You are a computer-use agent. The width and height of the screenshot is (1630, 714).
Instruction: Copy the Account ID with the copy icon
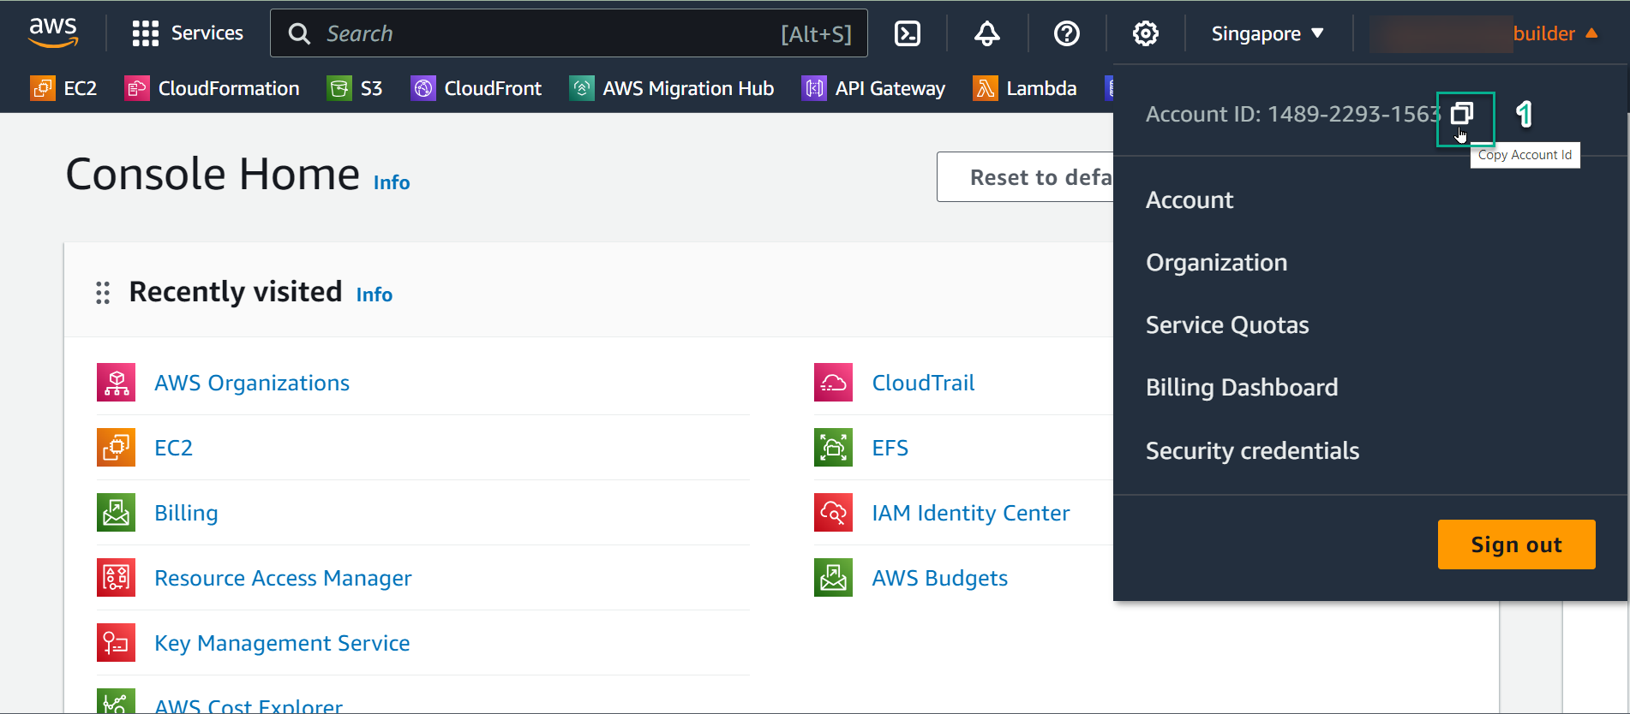pos(1462,113)
